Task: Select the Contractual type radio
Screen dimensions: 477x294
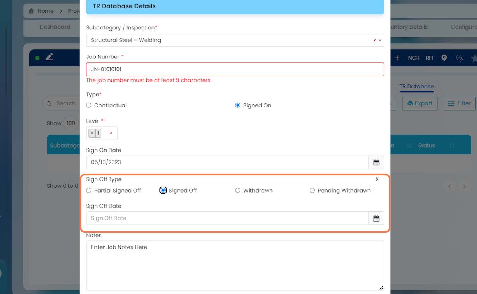Action: 89,105
